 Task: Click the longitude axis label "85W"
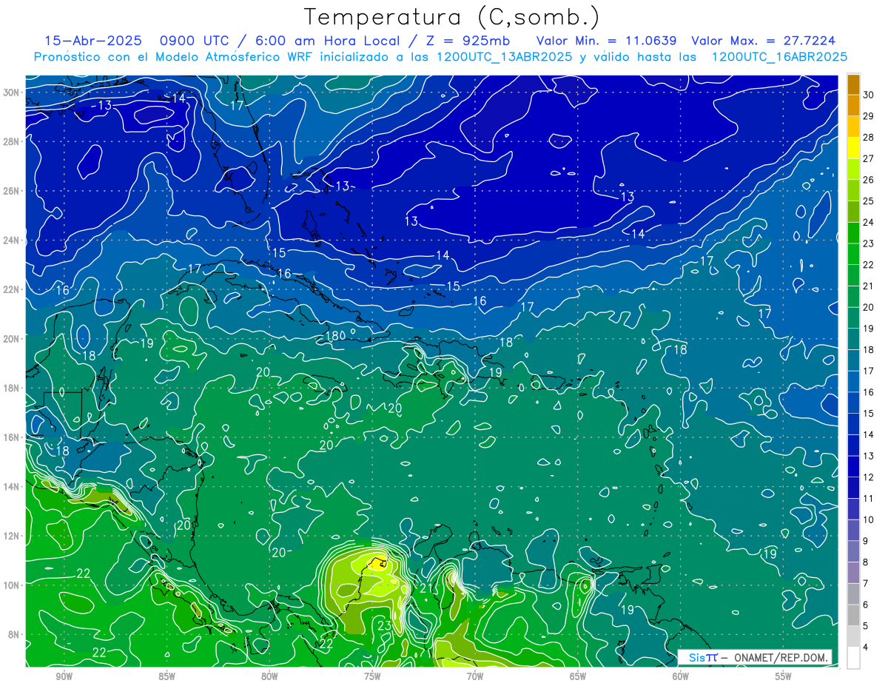click(x=166, y=676)
